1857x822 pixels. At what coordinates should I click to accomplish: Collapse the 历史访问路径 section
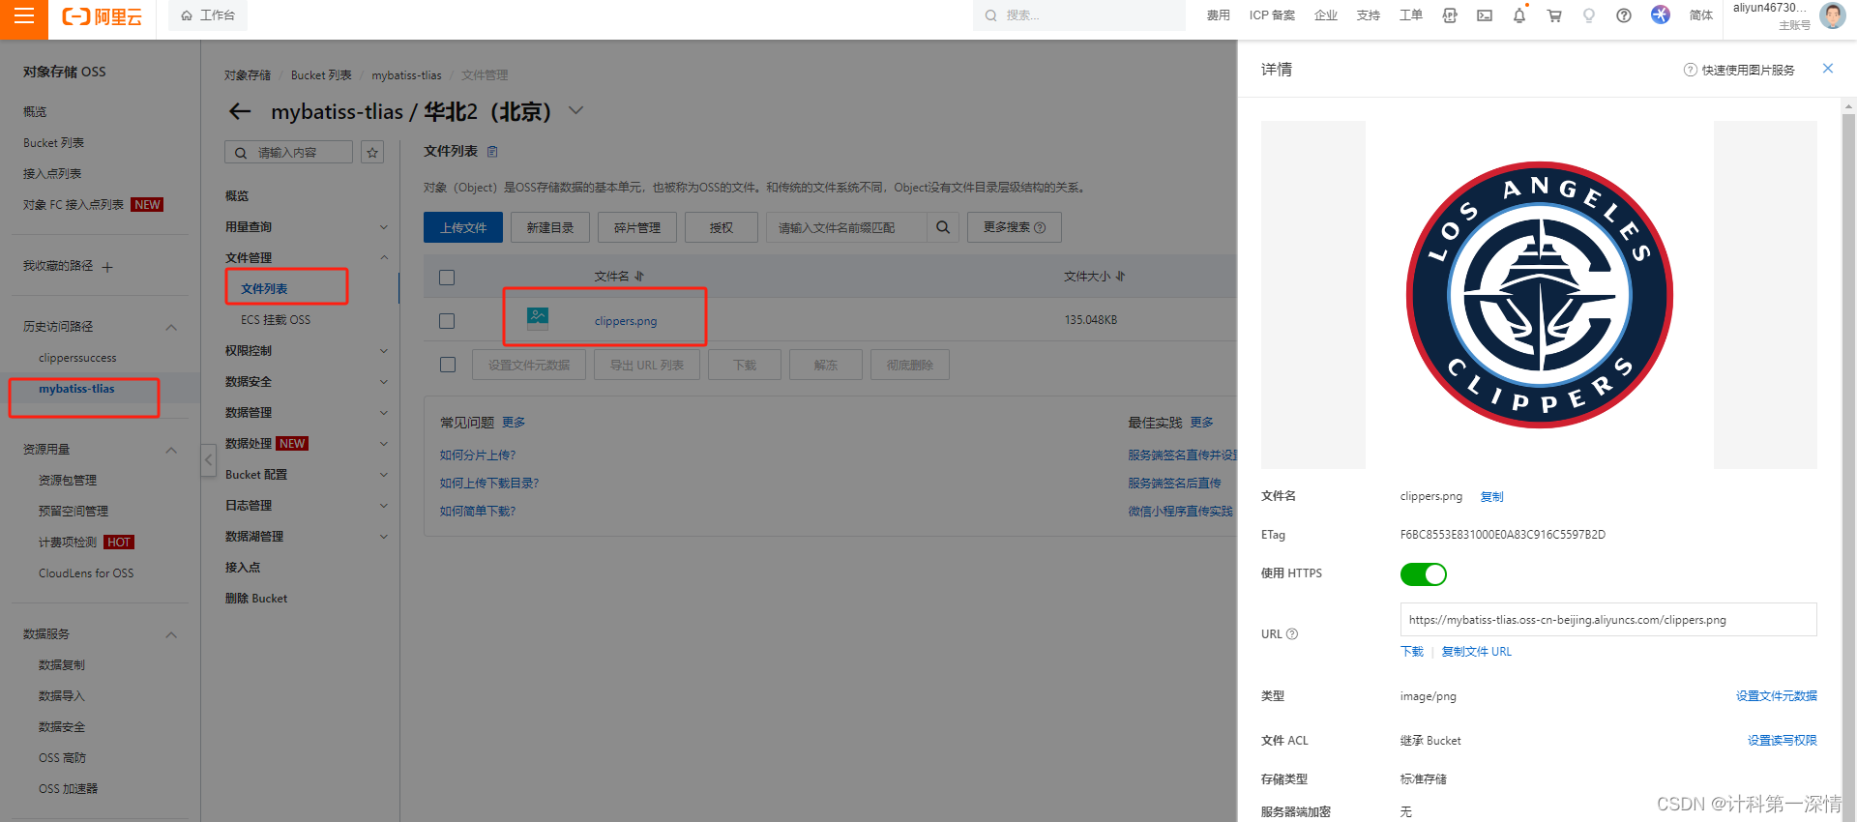coord(171,328)
